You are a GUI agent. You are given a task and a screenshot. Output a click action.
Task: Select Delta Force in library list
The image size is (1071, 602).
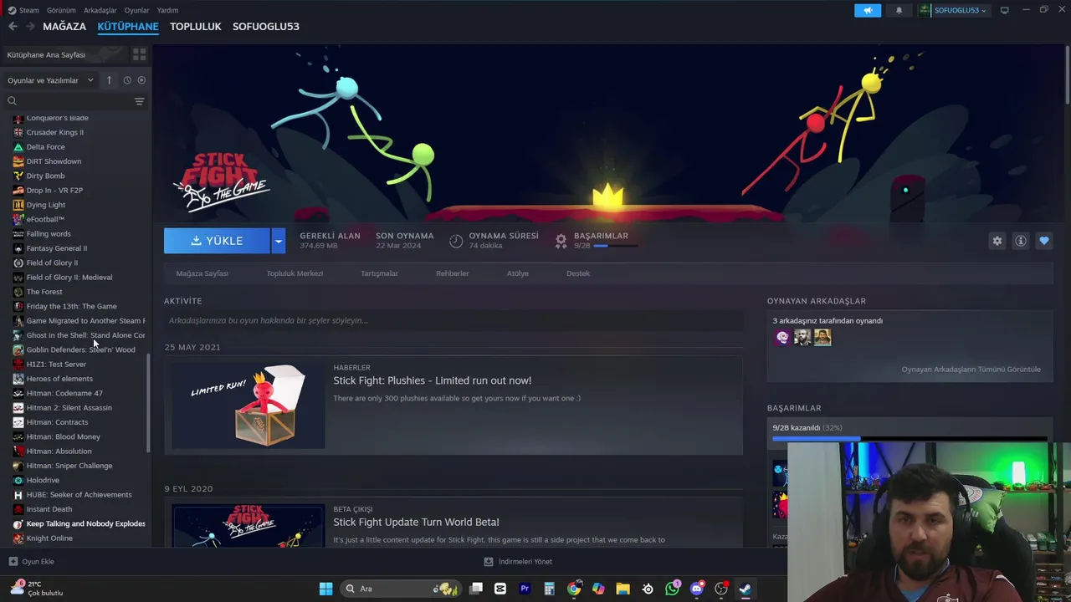click(45, 147)
